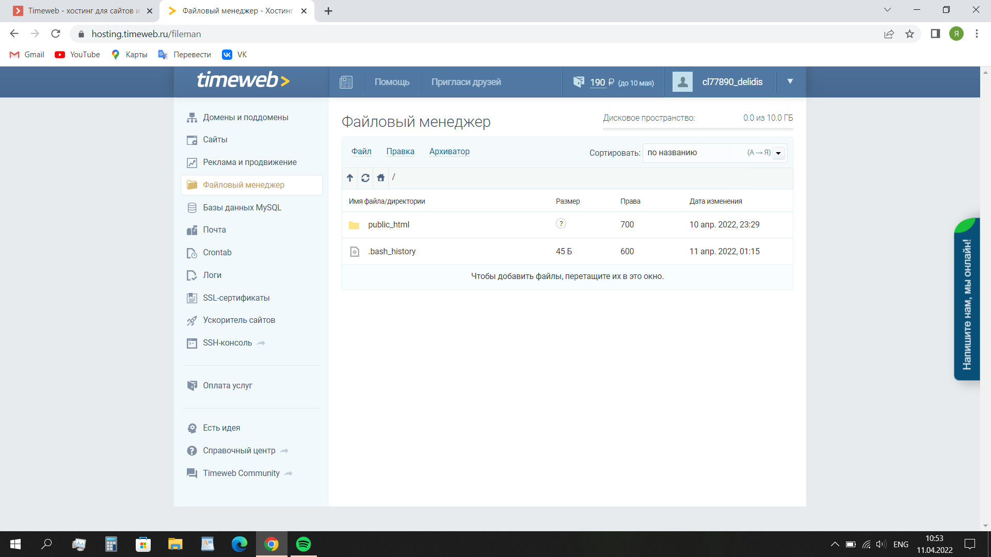Screen dimensions: 991x557
Task: Go up one directory level arrow
Action: click(x=350, y=178)
